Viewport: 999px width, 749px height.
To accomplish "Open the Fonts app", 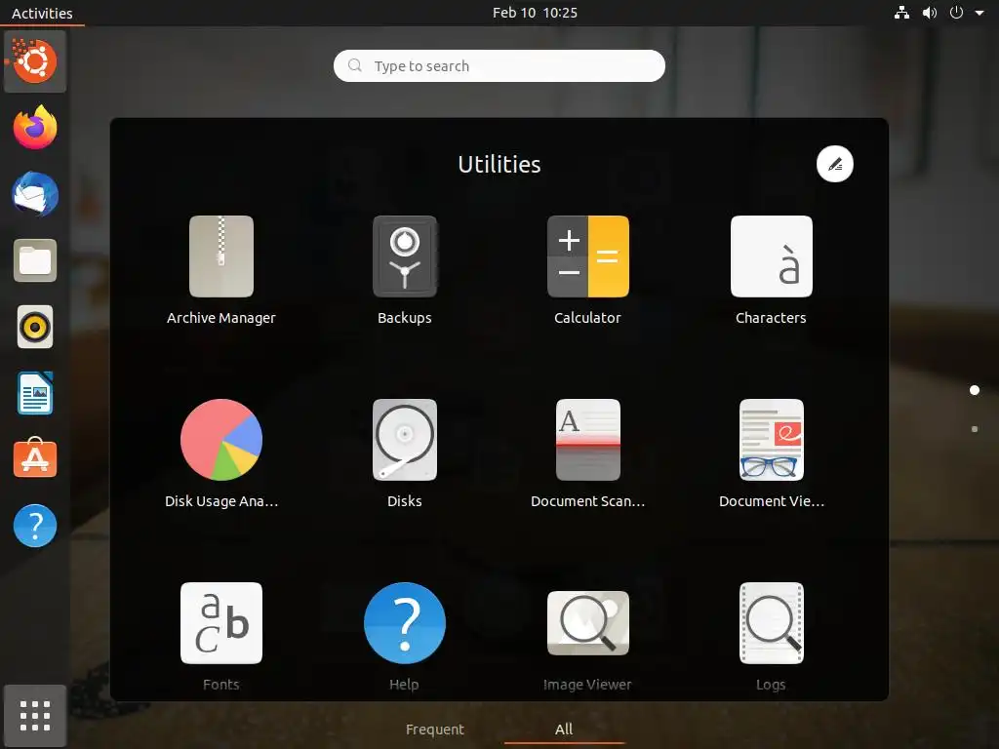I will pyautogui.click(x=221, y=623).
